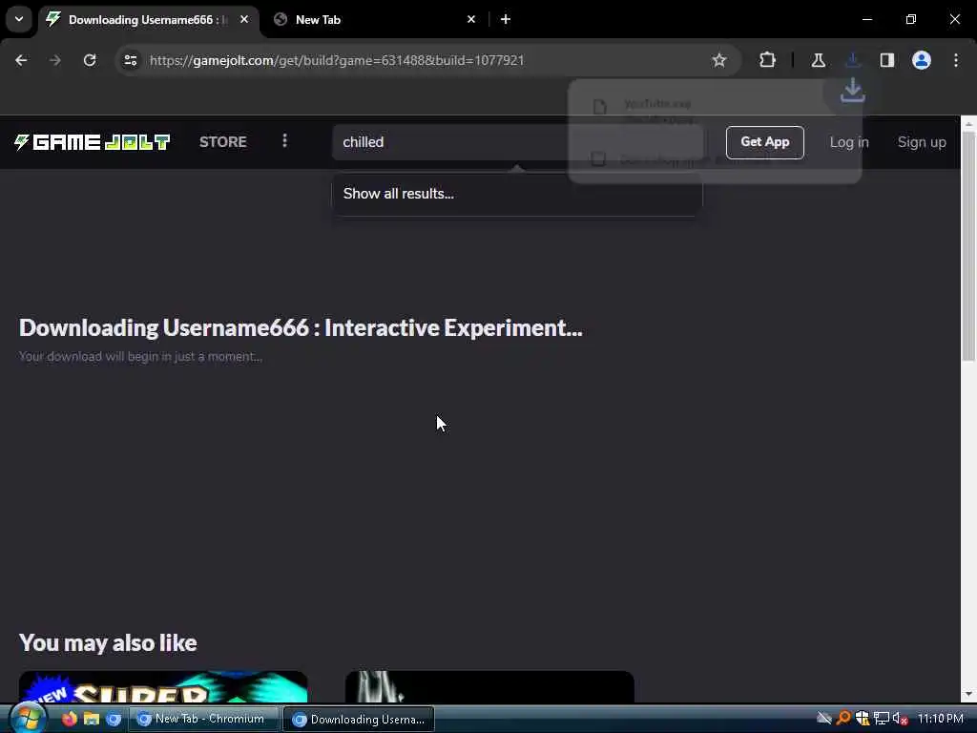The width and height of the screenshot is (977, 733).
Task: Click the Sign up link
Action: [922, 142]
